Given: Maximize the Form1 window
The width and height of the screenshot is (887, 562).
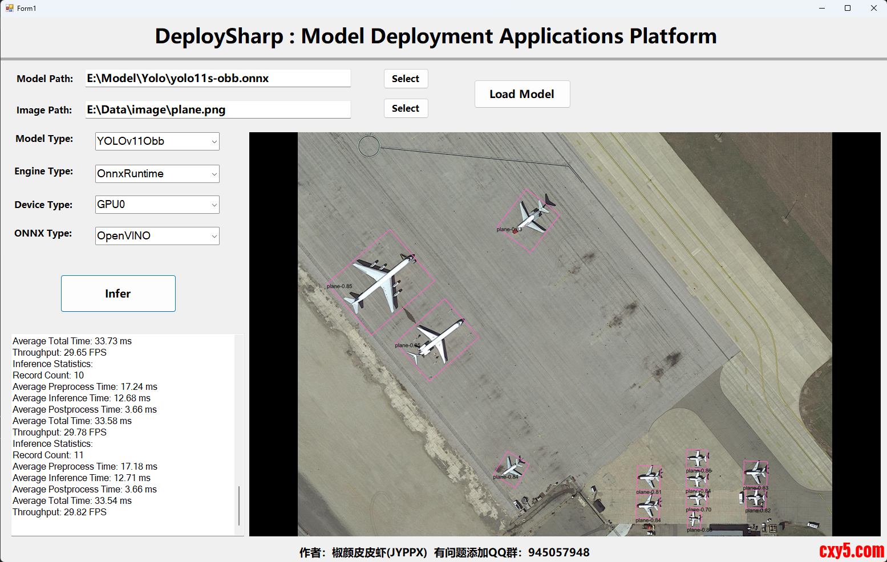Looking at the screenshot, I should click(848, 8).
